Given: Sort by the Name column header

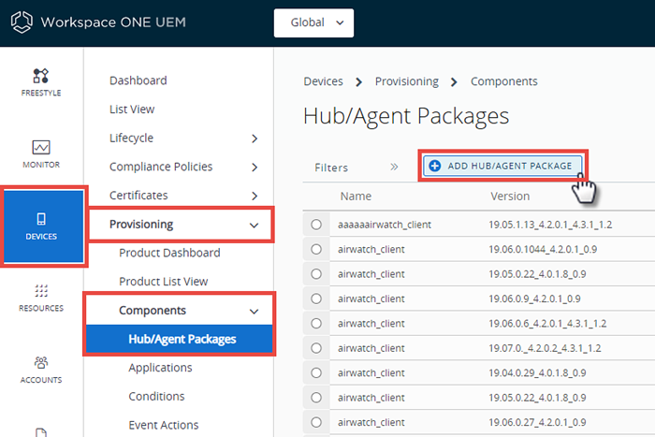Looking at the screenshot, I should [356, 196].
